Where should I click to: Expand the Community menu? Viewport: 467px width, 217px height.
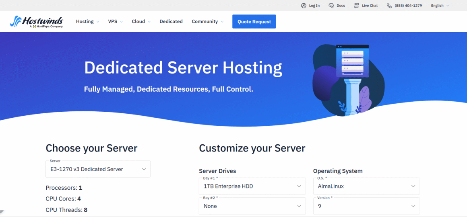(x=208, y=21)
